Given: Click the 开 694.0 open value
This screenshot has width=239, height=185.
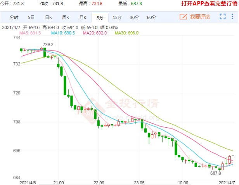Looking at the screenshot, I should (x=31, y=27).
